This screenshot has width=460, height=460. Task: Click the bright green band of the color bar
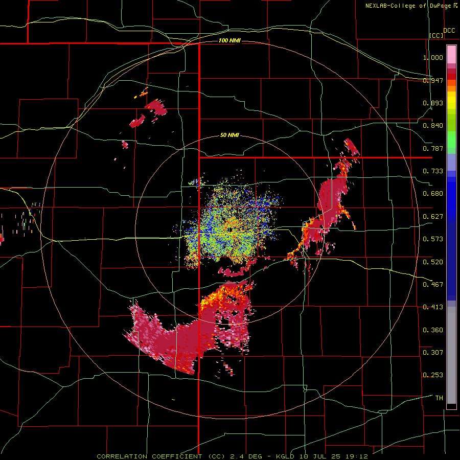(x=451, y=140)
